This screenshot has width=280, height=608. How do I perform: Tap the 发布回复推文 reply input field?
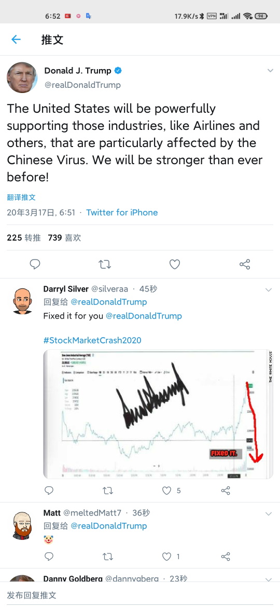pos(140,595)
